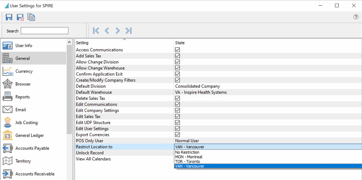
Task: Toggle Edit Communications checkbox
Action: tap(177, 104)
